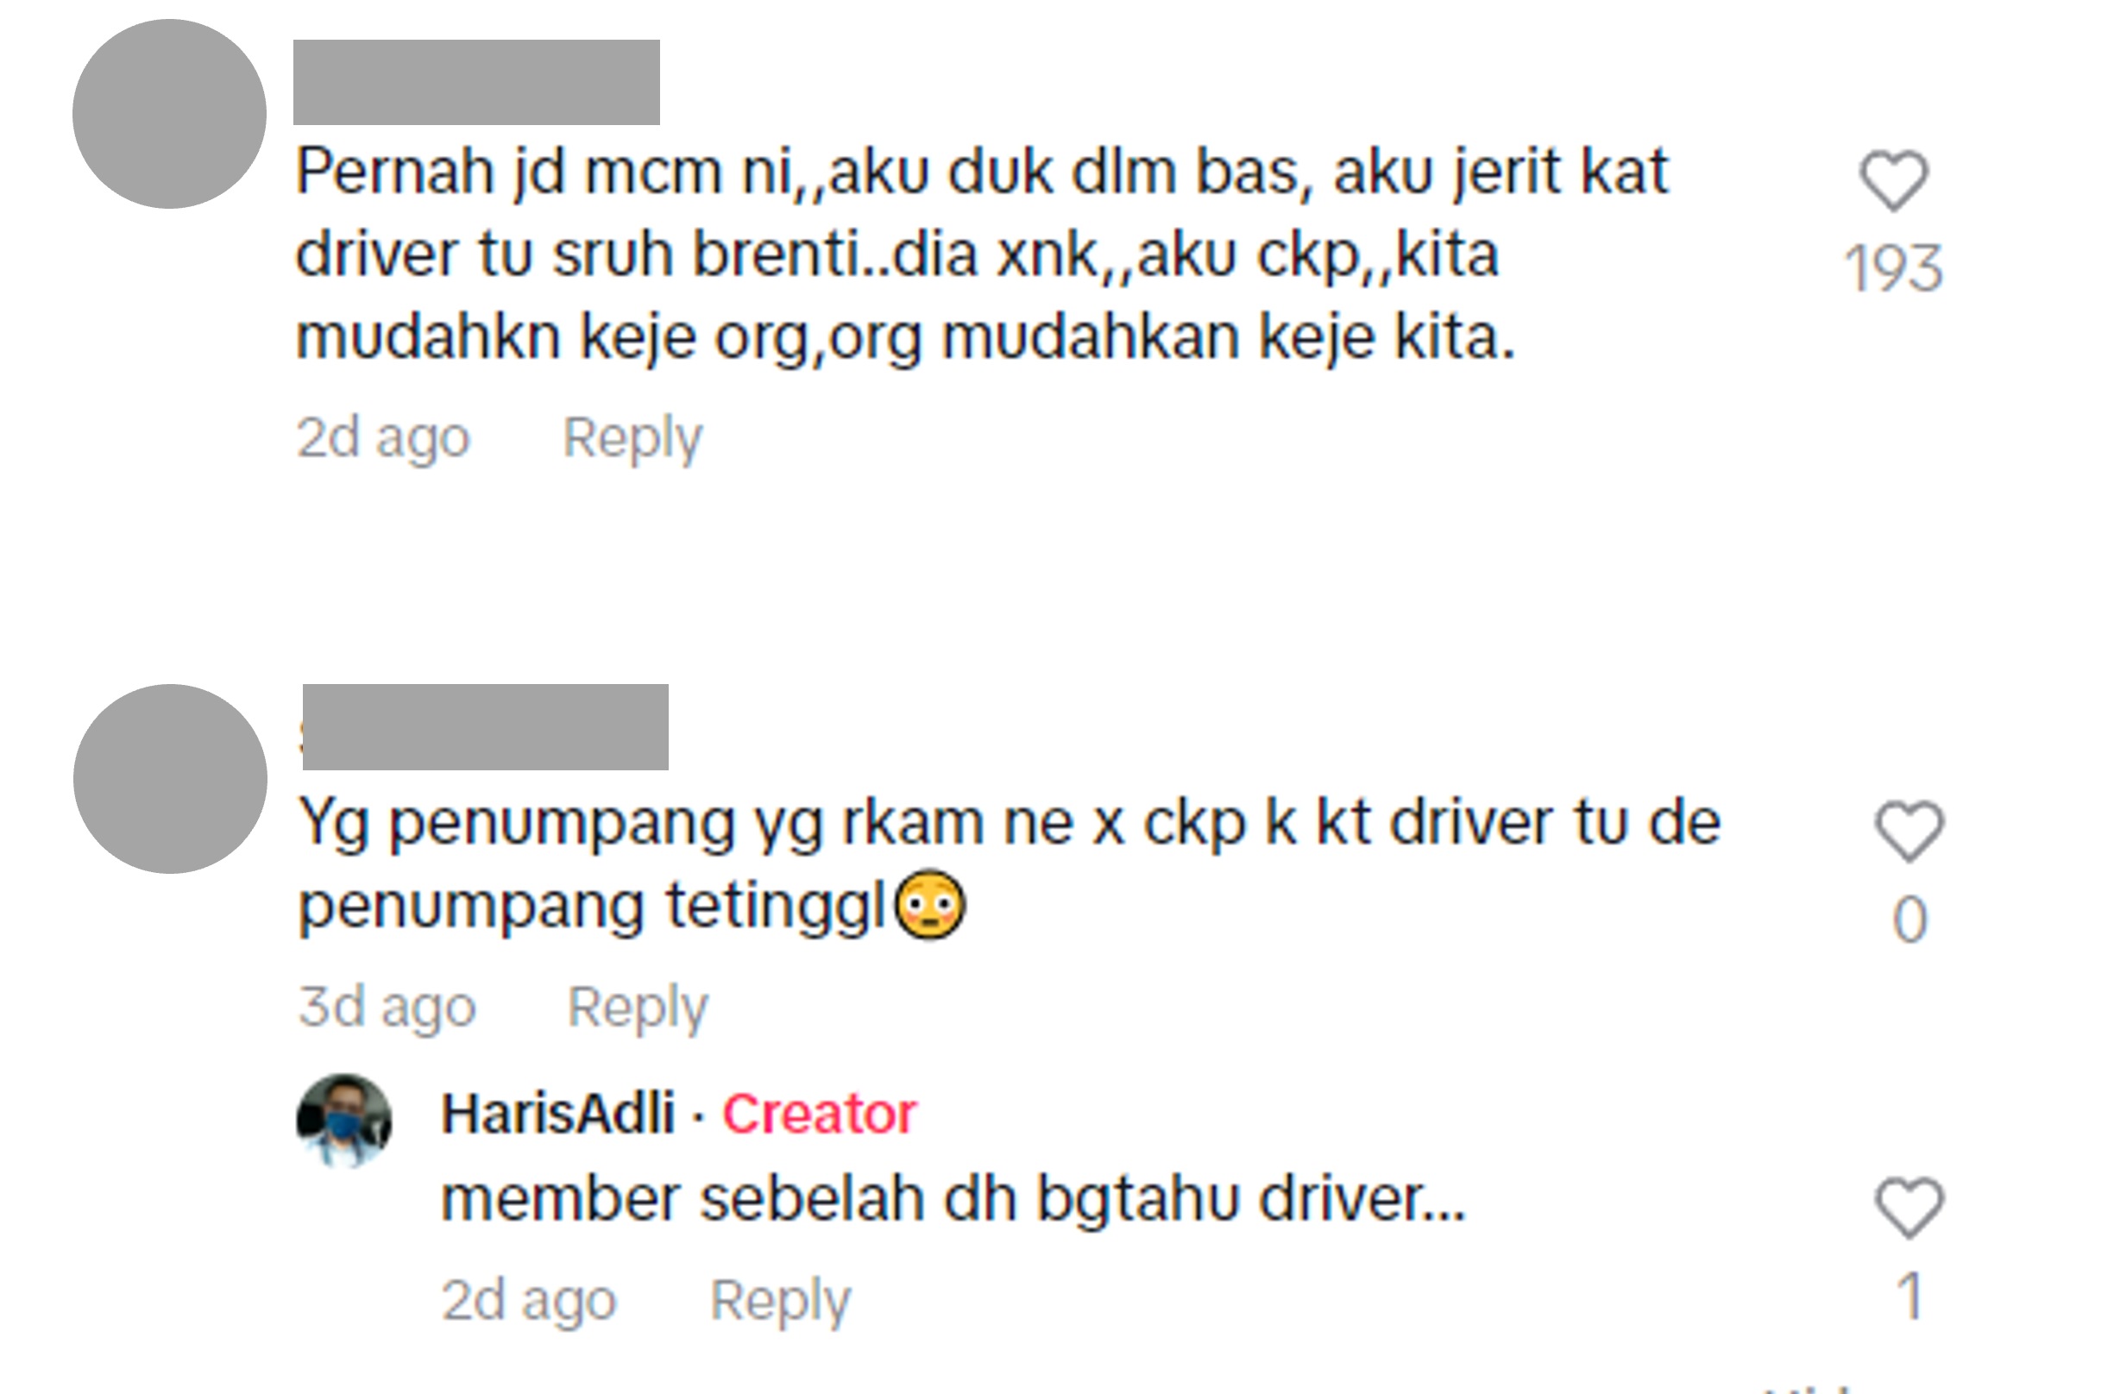Click the 0 like count
This screenshot has height=1394, width=2120.
tap(1909, 920)
